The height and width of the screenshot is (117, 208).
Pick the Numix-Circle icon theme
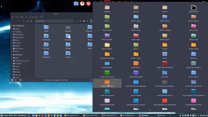click(193, 46)
